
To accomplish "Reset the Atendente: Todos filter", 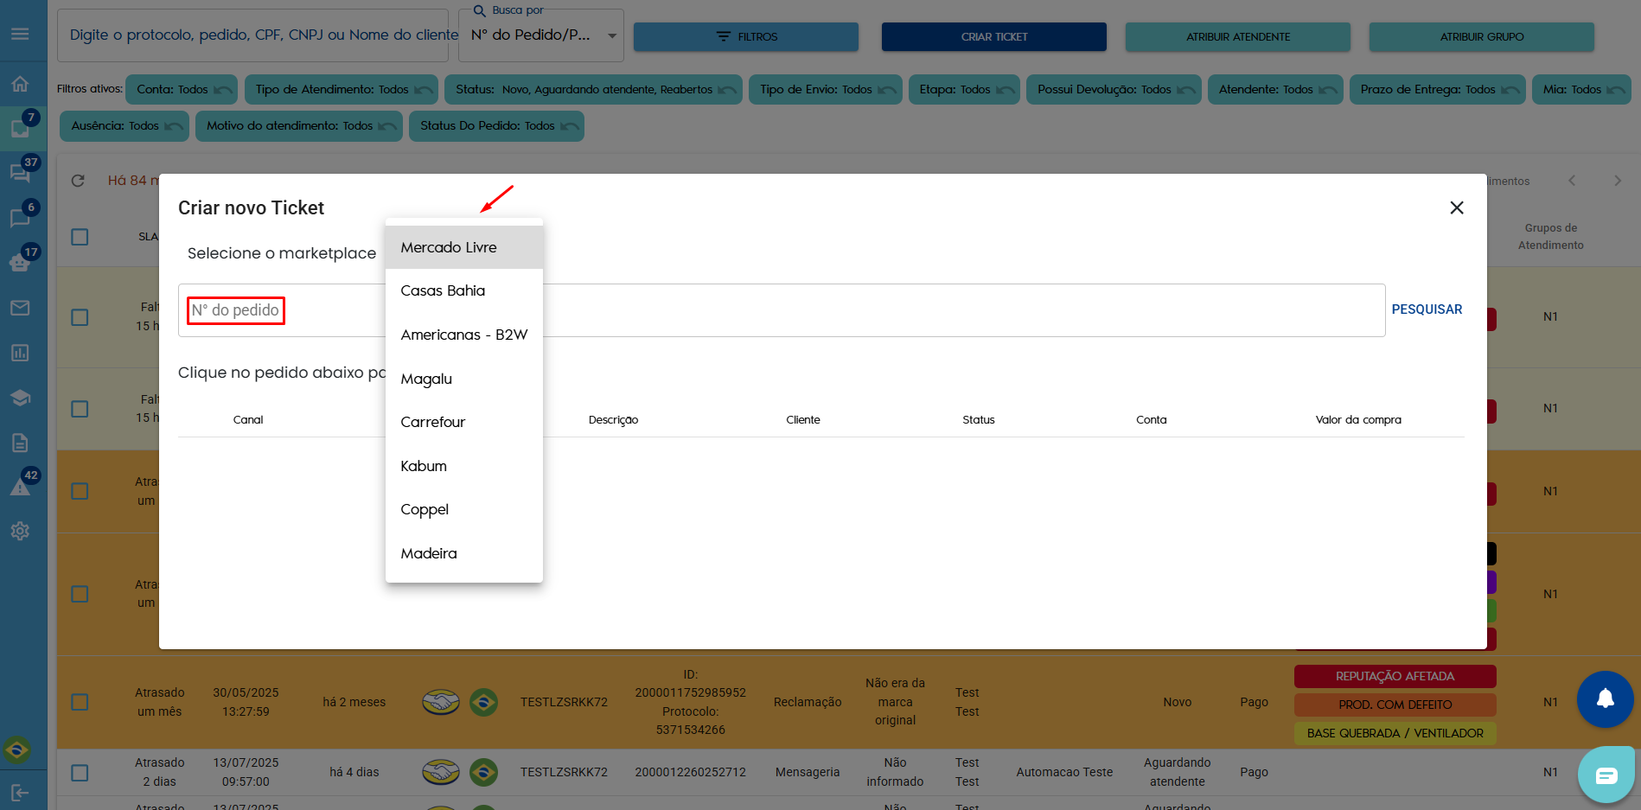I will click(x=1328, y=90).
